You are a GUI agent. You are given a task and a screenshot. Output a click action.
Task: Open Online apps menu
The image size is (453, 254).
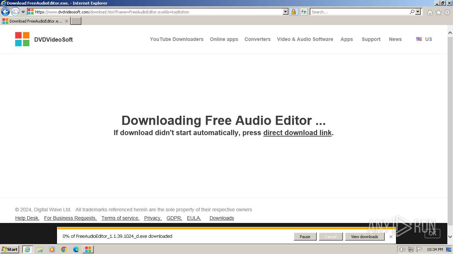[224, 39]
